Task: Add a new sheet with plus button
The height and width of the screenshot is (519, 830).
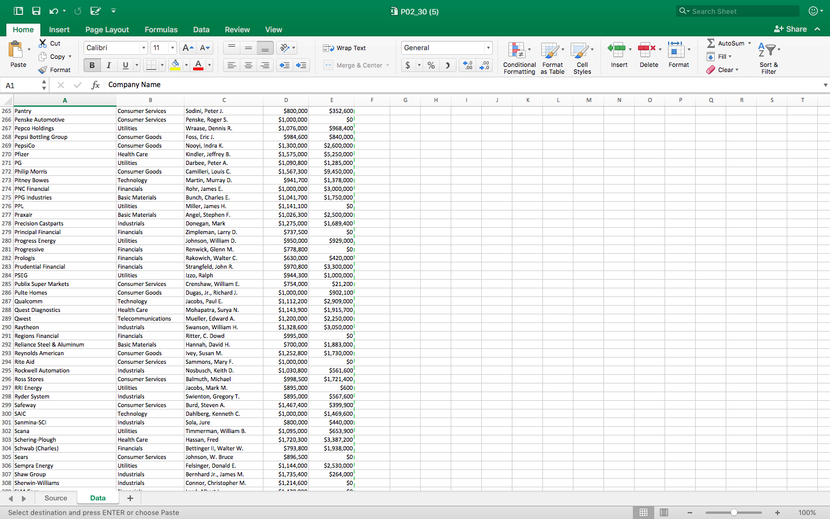Action: click(130, 498)
